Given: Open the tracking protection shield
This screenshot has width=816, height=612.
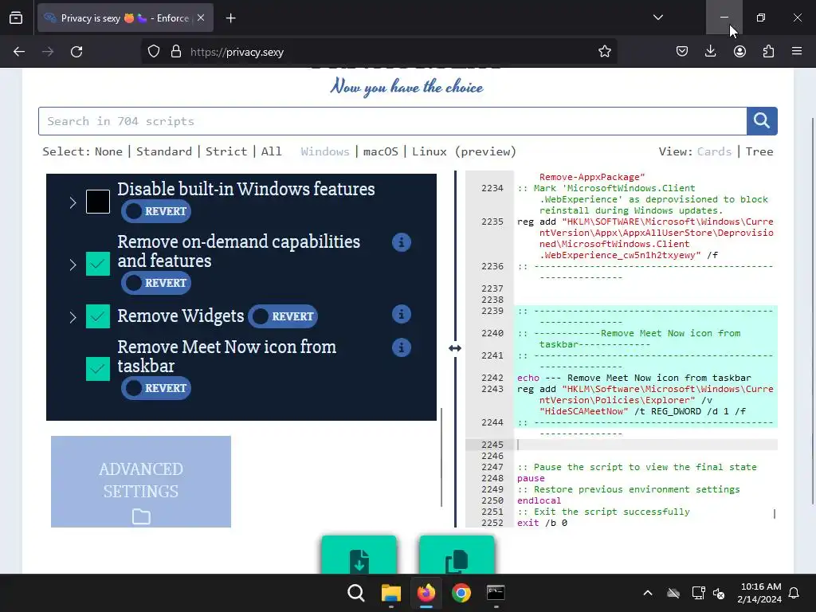Looking at the screenshot, I should coord(154,52).
